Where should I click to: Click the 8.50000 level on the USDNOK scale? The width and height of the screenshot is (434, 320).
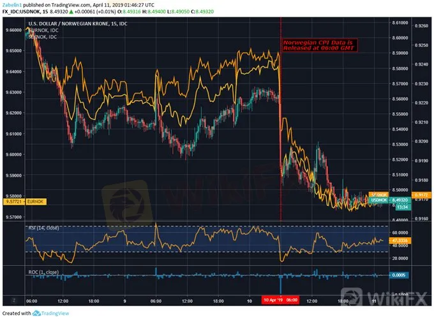click(400, 190)
